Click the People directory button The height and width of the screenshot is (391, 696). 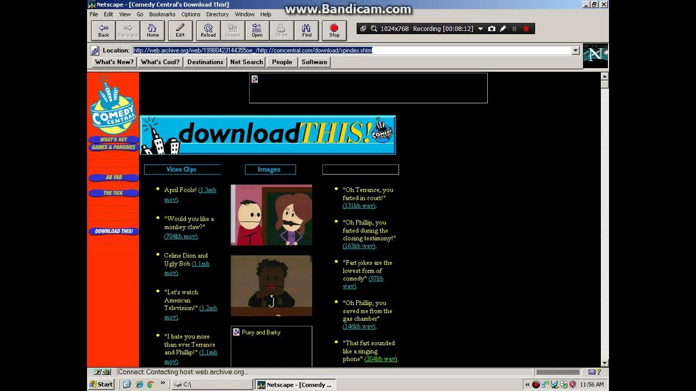click(x=282, y=62)
